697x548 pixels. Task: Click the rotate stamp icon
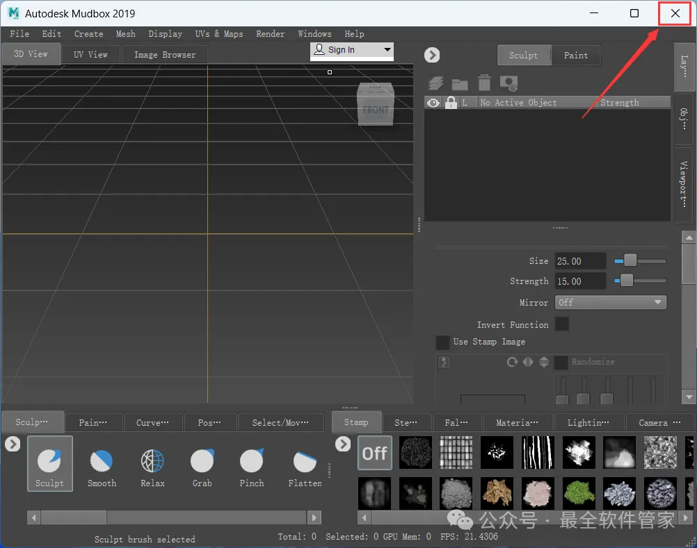(x=513, y=362)
